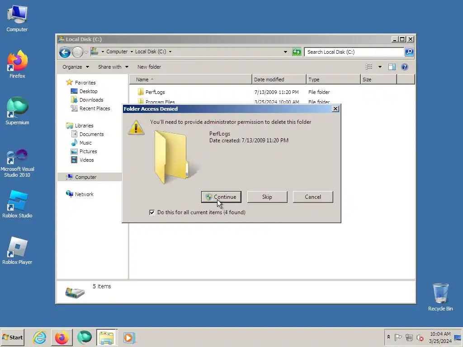The width and height of the screenshot is (463, 347).
Task: Launch Internet Explorer from the taskbar
Action: click(x=40, y=338)
